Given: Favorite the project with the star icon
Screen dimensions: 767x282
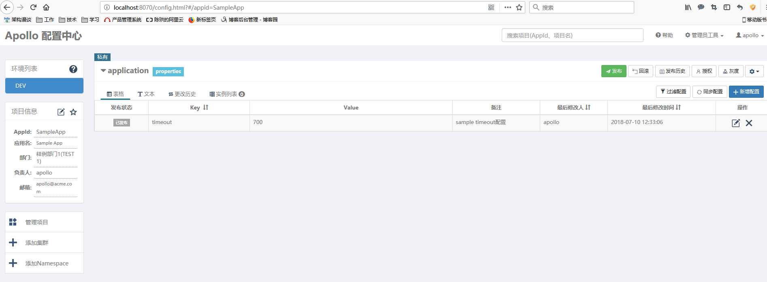Looking at the screenshot, I should point(73,112).
